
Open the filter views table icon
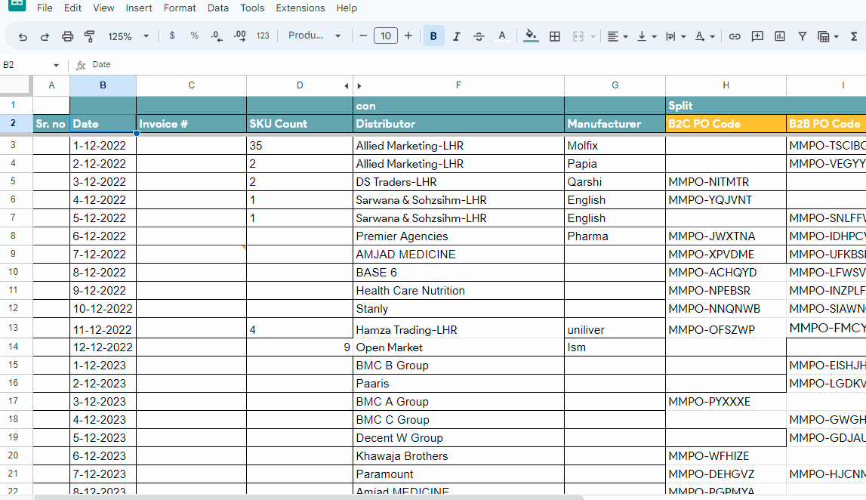click(x=827, y=36)
